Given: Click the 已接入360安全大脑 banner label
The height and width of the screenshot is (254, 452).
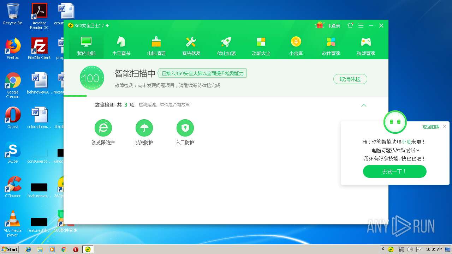Looking at the screenshot, I should coord(202,73).
